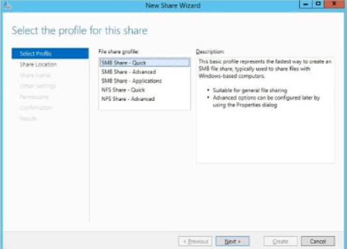Click the New Share Wizard title bar icon
The image size is (347, 249).
[7, 5]
